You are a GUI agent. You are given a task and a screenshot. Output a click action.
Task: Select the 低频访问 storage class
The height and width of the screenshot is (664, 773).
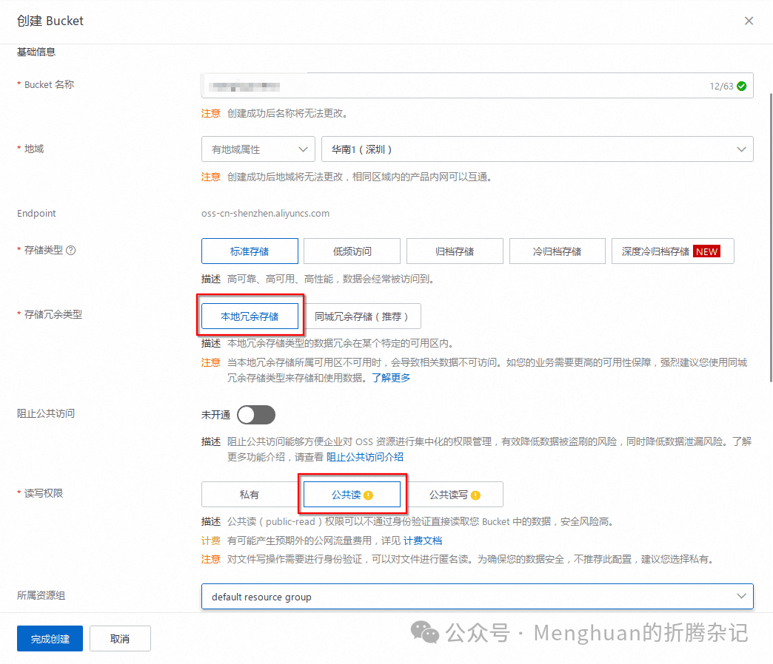[x=352, y=251]
